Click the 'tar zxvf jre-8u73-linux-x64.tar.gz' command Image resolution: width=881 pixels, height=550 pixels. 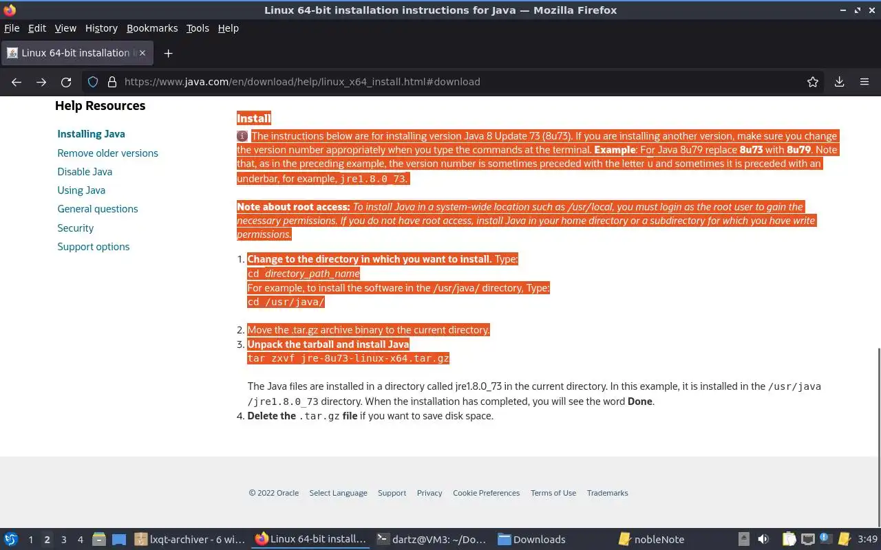coord(348,358)
